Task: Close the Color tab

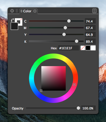Action: [35, 11]
